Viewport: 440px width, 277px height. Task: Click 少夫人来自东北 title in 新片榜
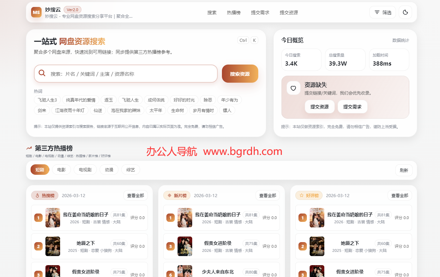(x=218, y=272)
